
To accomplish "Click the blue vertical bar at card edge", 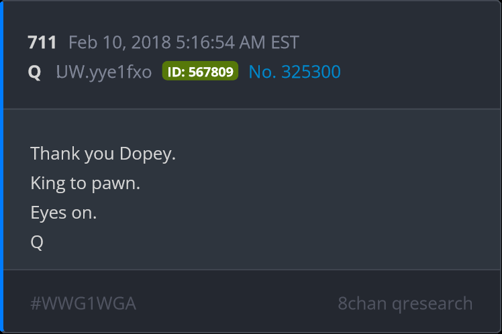I will (x=1, y=167).
